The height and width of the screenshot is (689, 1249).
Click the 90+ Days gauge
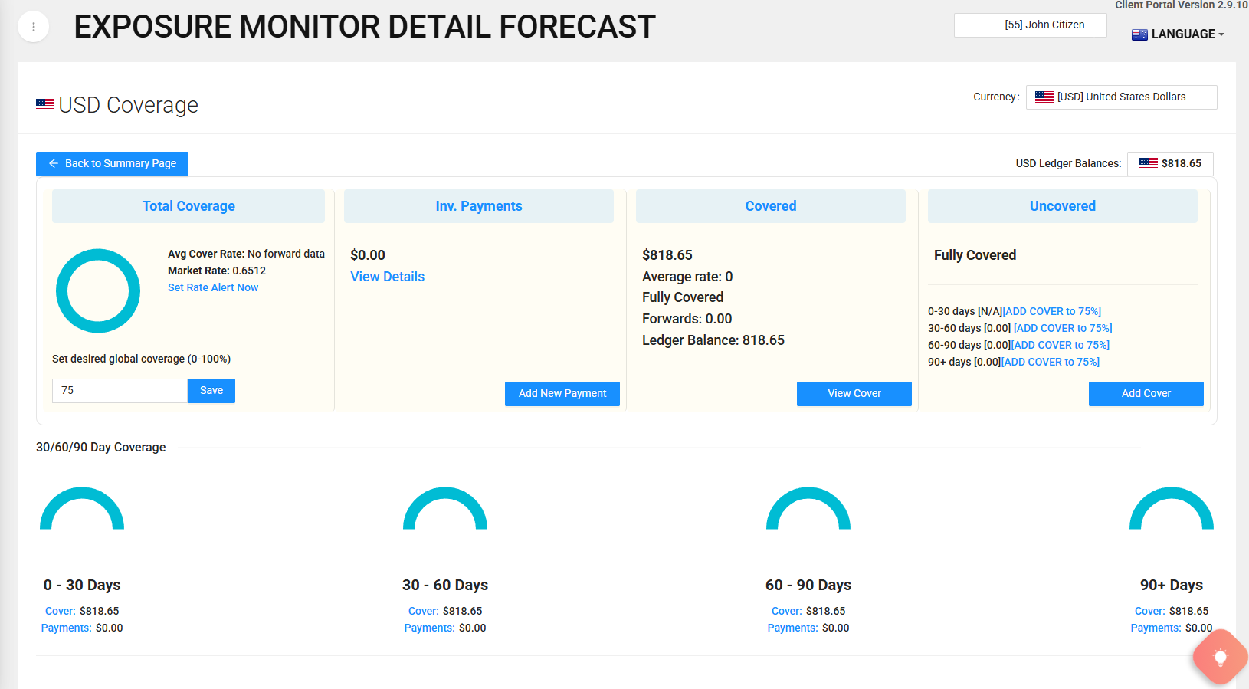coord(1171,508)
